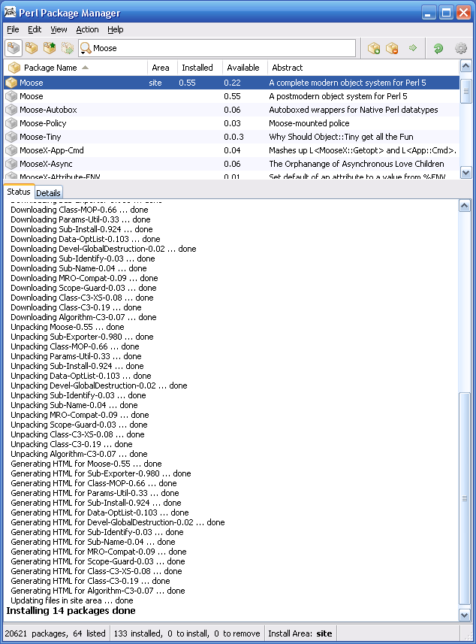
Task: Open the Edit menu
Action: [x=35, y=29]
